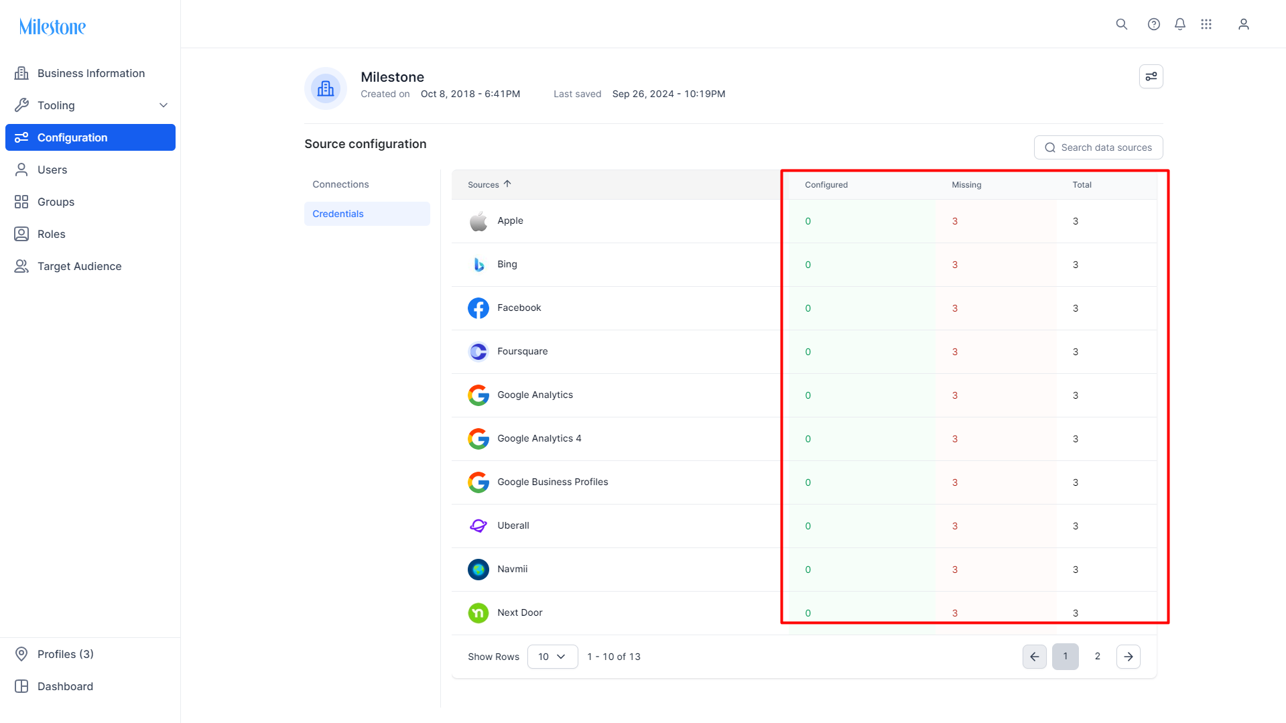
Task: Click the Facebook source name
Action: (x=519, y=308)
